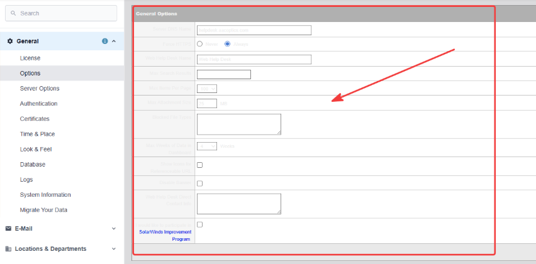Open the blue info icon next to General
The width and height of the screenshot is (536, 264).
tap(105, 41)
